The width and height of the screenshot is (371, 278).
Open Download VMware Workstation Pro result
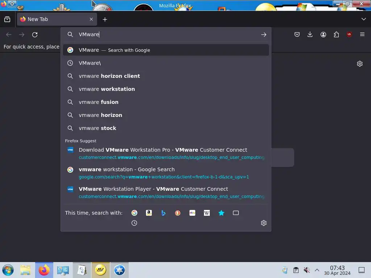(166, 153)
